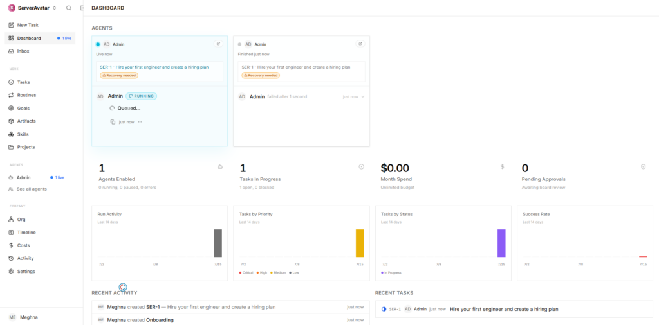Image resolution: width=659 pixels, height=325 pixels.
Task: Open the Meghna created Onboarding activity row
Action: pyautogui.click(x=230, y=320)
